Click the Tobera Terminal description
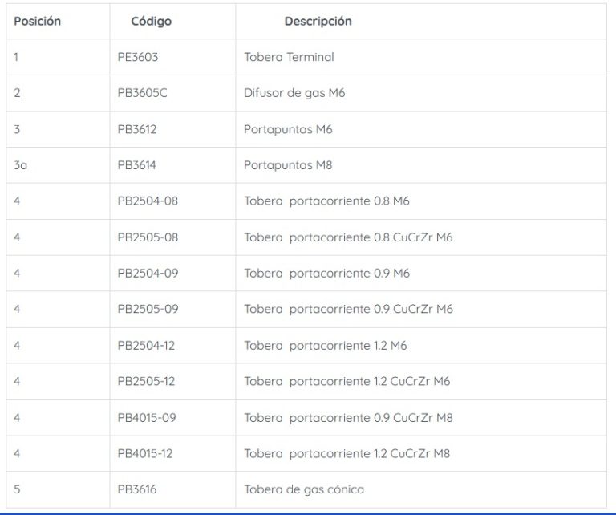616x515 pixels. point(289,57)
